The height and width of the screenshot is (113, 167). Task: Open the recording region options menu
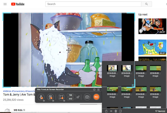(64, 101)
